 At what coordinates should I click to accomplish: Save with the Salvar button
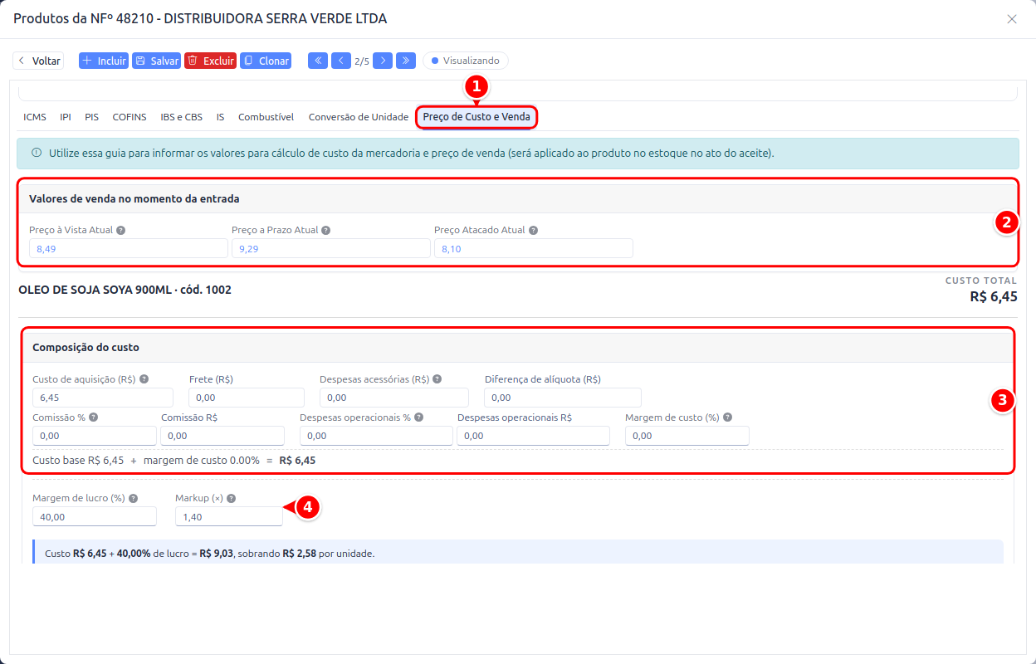(x=157, y=61)
